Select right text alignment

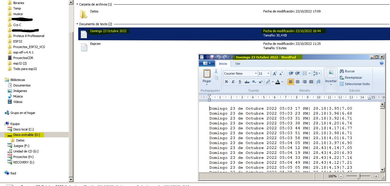[x=305, y=82]
